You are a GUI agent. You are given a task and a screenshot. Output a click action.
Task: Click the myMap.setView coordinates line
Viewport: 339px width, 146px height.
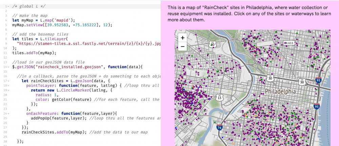pyautogui.click(x=62, y=25)
